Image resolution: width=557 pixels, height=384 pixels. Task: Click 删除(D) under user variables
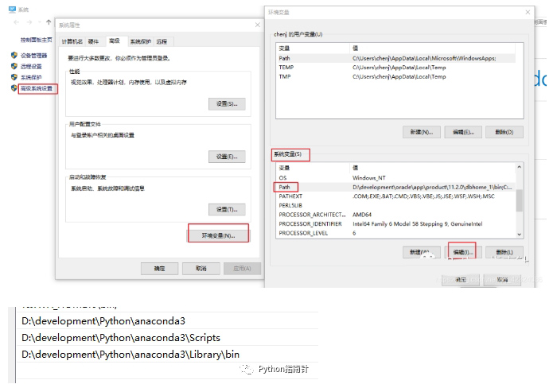504,132
